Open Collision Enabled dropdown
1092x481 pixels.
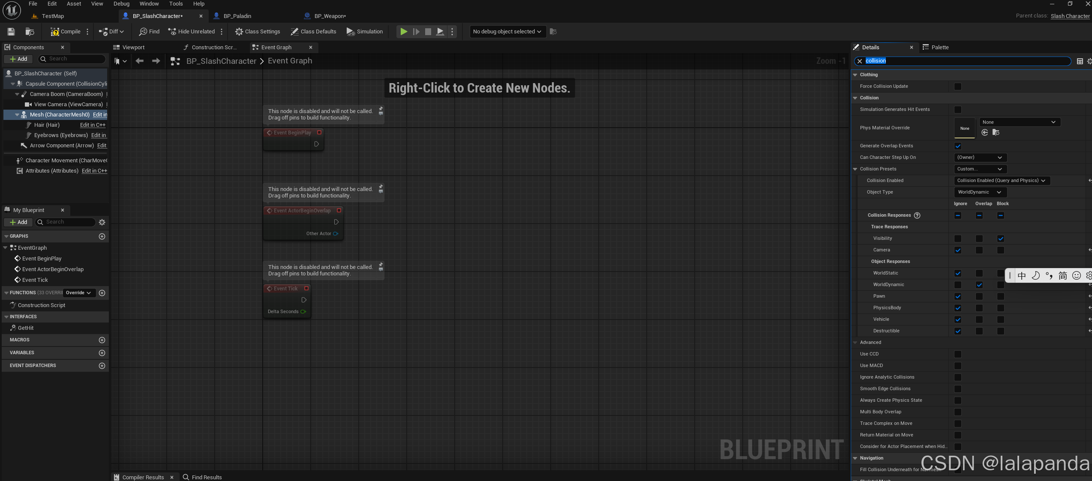pyautogui.click(x=1001, y=181)
